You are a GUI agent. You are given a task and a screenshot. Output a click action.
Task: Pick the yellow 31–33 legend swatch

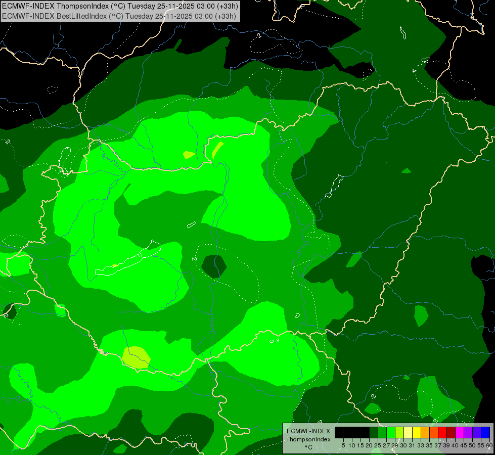coord(417,432)
